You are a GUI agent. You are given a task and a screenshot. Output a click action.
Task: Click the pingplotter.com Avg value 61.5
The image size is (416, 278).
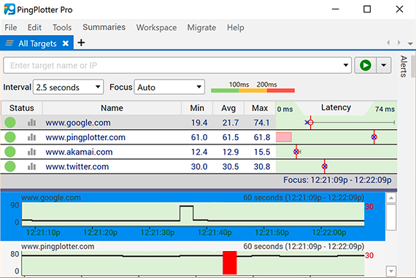(x=231, y=137)
